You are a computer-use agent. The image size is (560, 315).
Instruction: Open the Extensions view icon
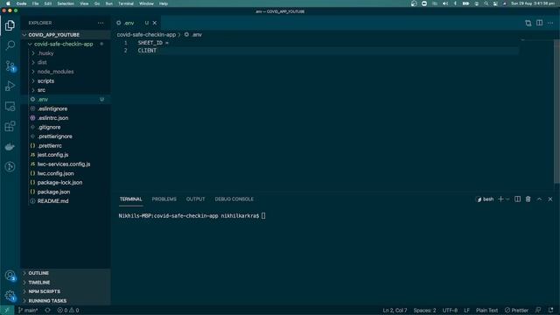point(10,126)
